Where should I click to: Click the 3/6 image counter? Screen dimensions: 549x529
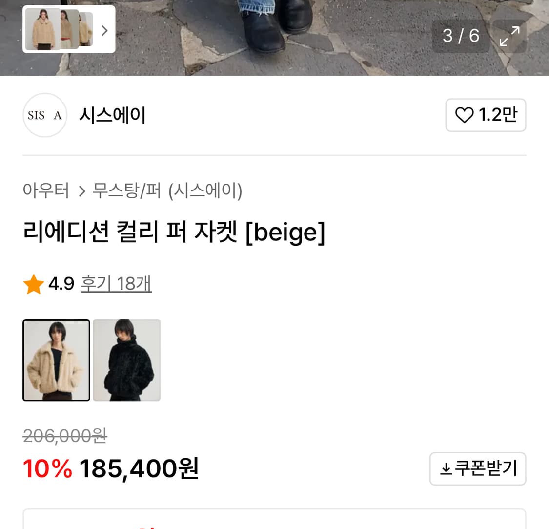coord(461,36)
